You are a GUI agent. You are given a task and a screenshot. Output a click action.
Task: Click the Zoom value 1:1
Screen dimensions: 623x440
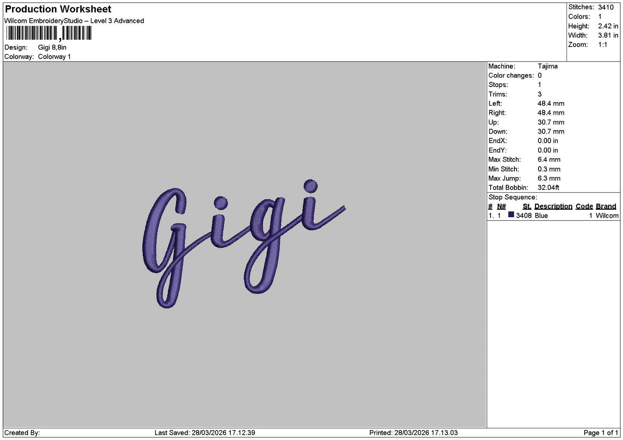(x=602, y=45)
